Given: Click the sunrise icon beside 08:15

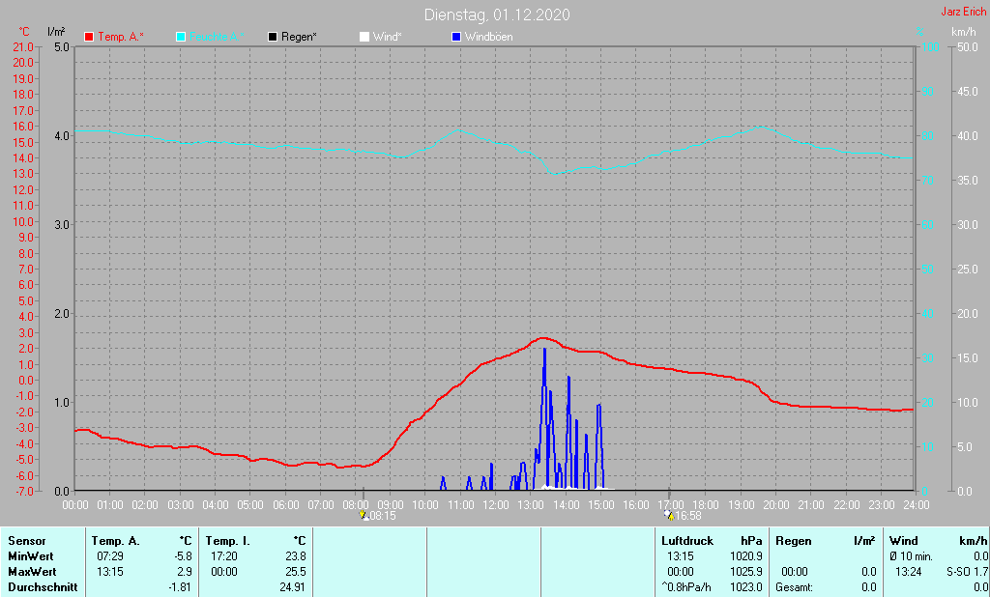Looking at the screenshot, I should pos(364,516).
